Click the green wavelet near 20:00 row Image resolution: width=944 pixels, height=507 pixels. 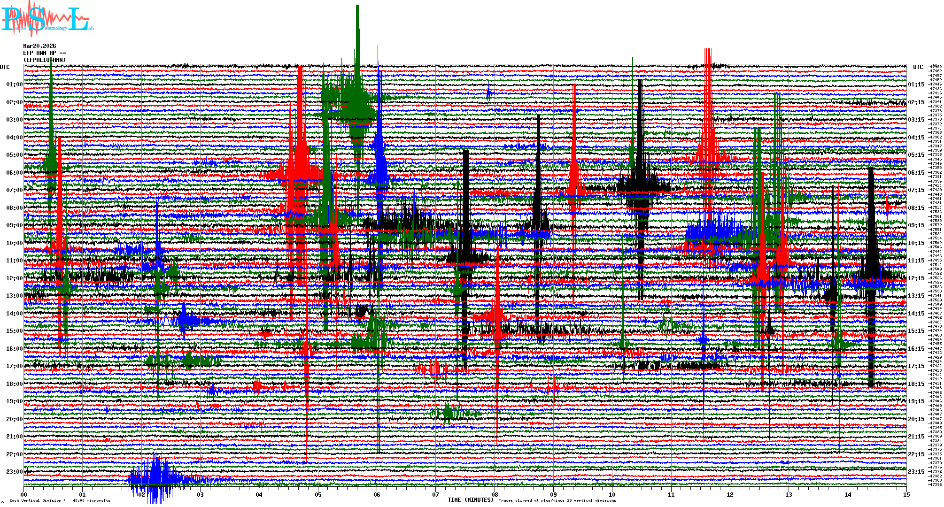point(449,413)
